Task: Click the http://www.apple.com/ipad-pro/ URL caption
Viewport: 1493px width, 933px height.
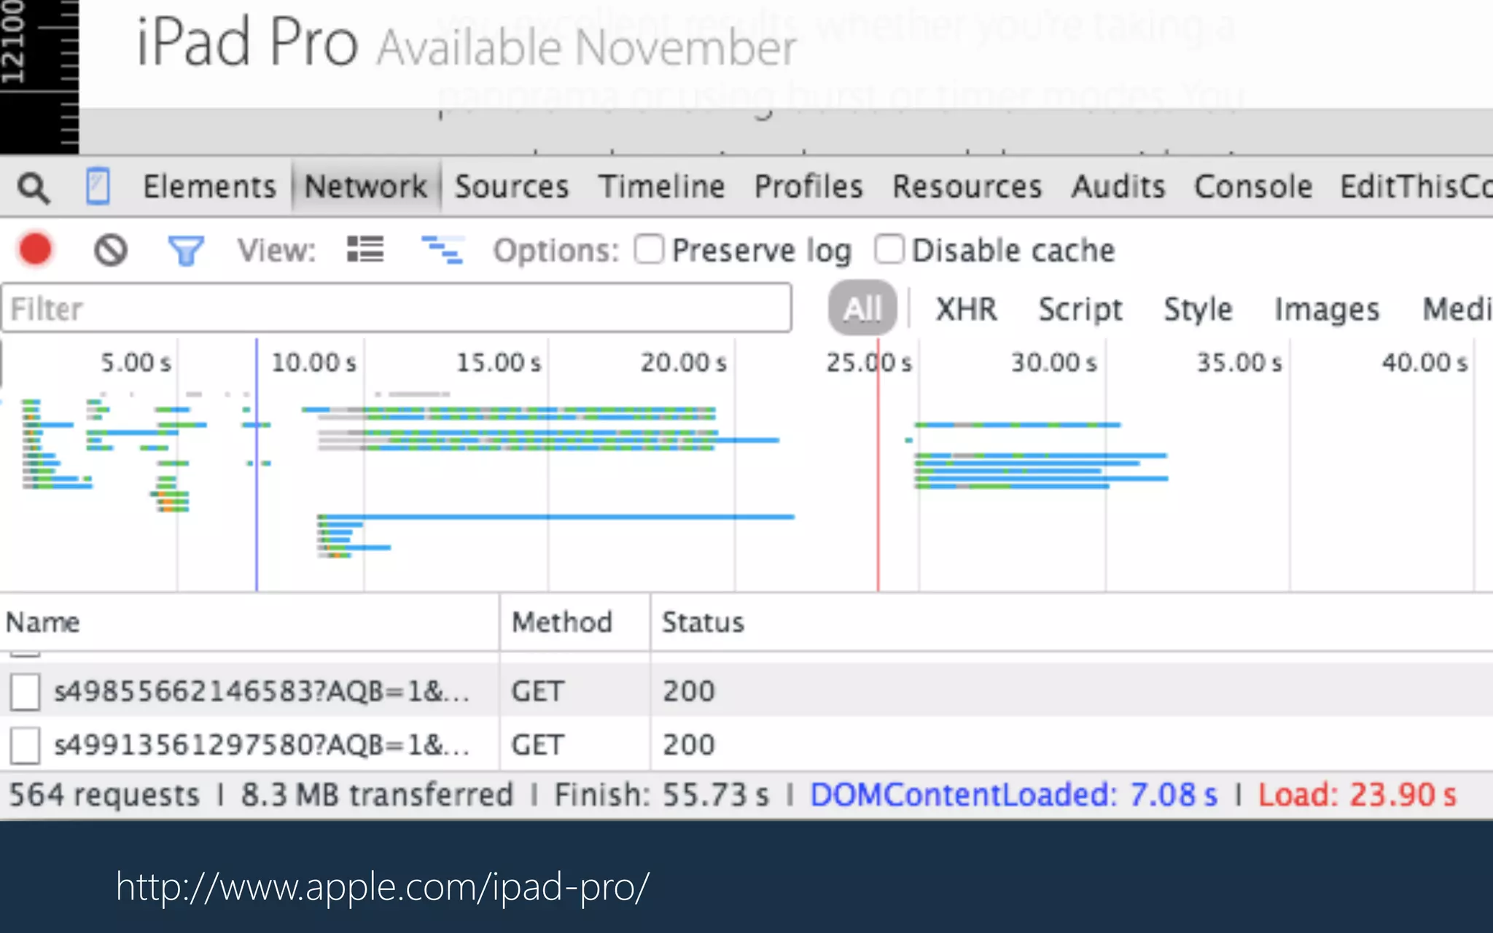Action: coord(382,887)
